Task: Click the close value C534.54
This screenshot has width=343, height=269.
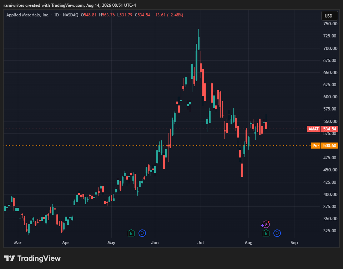Action: point(143,15)
